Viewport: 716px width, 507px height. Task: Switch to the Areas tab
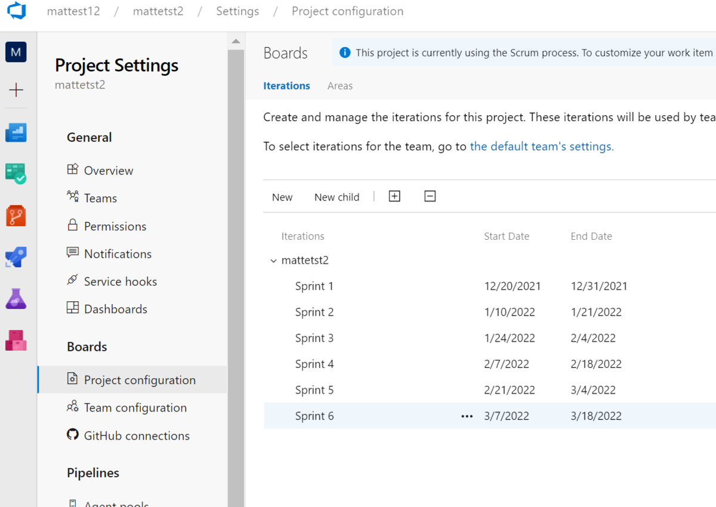tap(340, 86)
